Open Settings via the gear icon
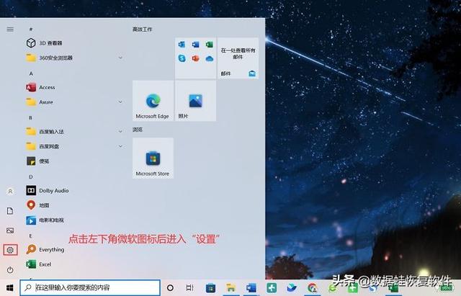 point(10,250)
